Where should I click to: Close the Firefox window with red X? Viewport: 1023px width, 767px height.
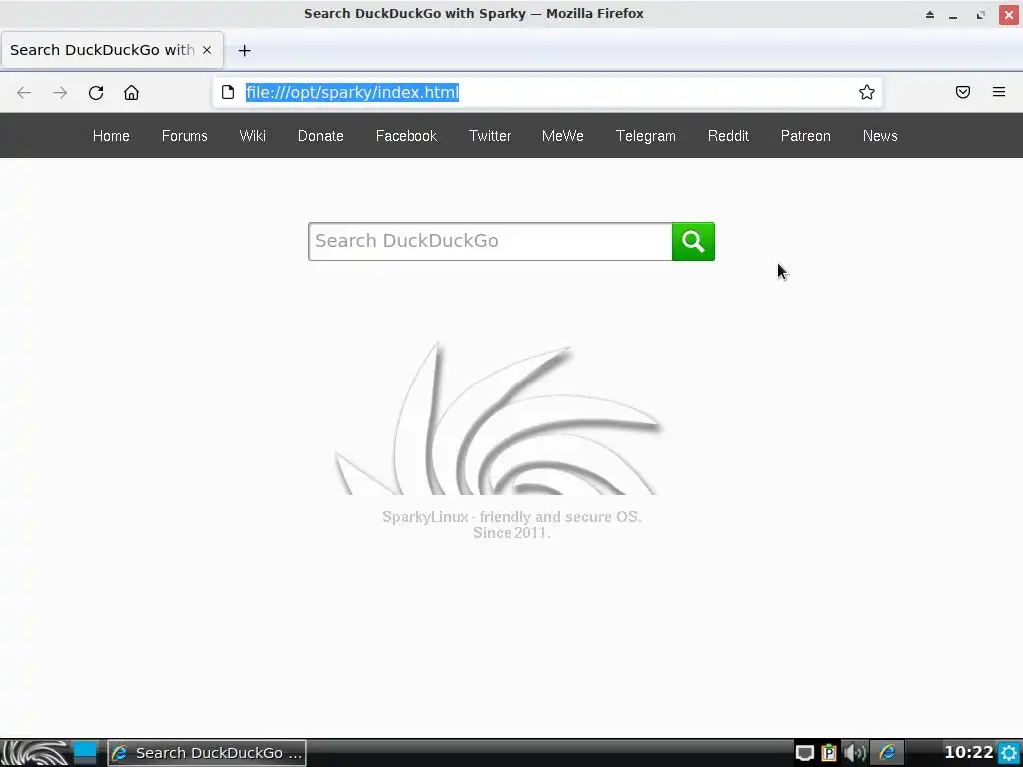[x=1009, y=14]
